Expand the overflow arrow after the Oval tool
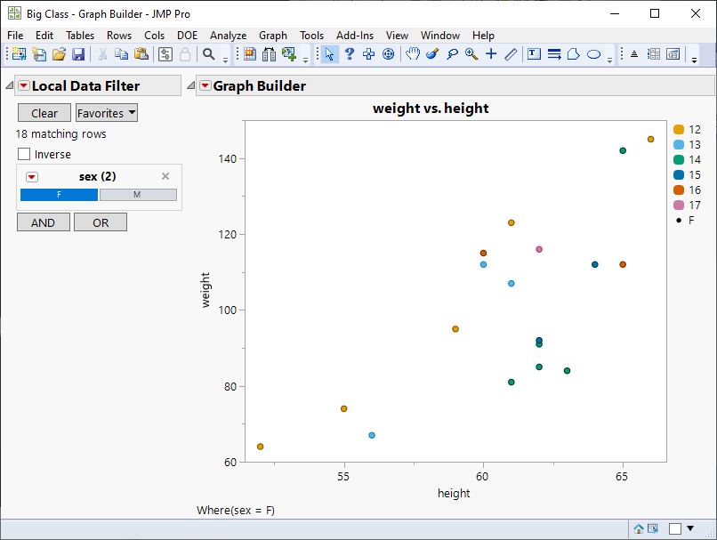This screenshot has width=717, height=540. pyautogui.click(x=609, y=60)
